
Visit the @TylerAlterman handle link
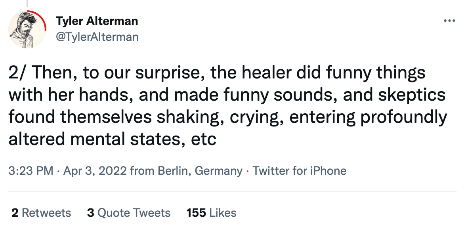click(97, 36)
